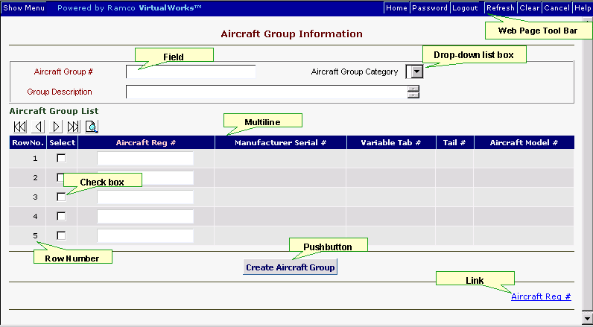This screenshot has width=593, height=327.
Task: Click the Aircraft Group # input field
Action: tap(191, 72)
